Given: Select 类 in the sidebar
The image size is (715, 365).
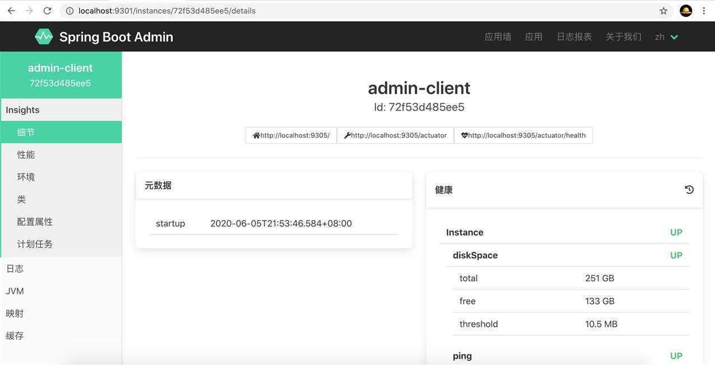Looking at the screenshot, I should click(x=61, y=200).
